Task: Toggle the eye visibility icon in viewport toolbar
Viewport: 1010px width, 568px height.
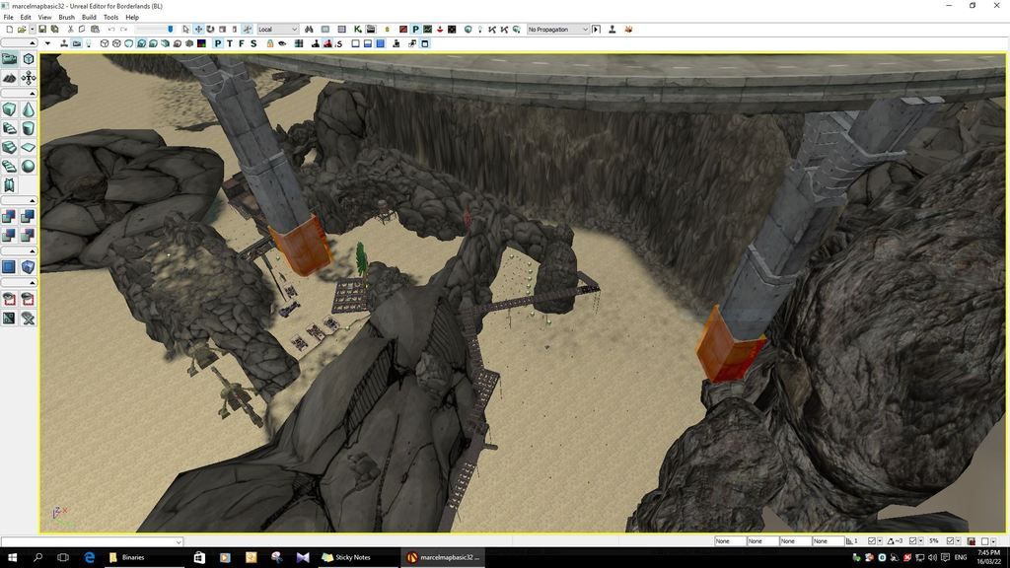Action: [x=282, y=43]
